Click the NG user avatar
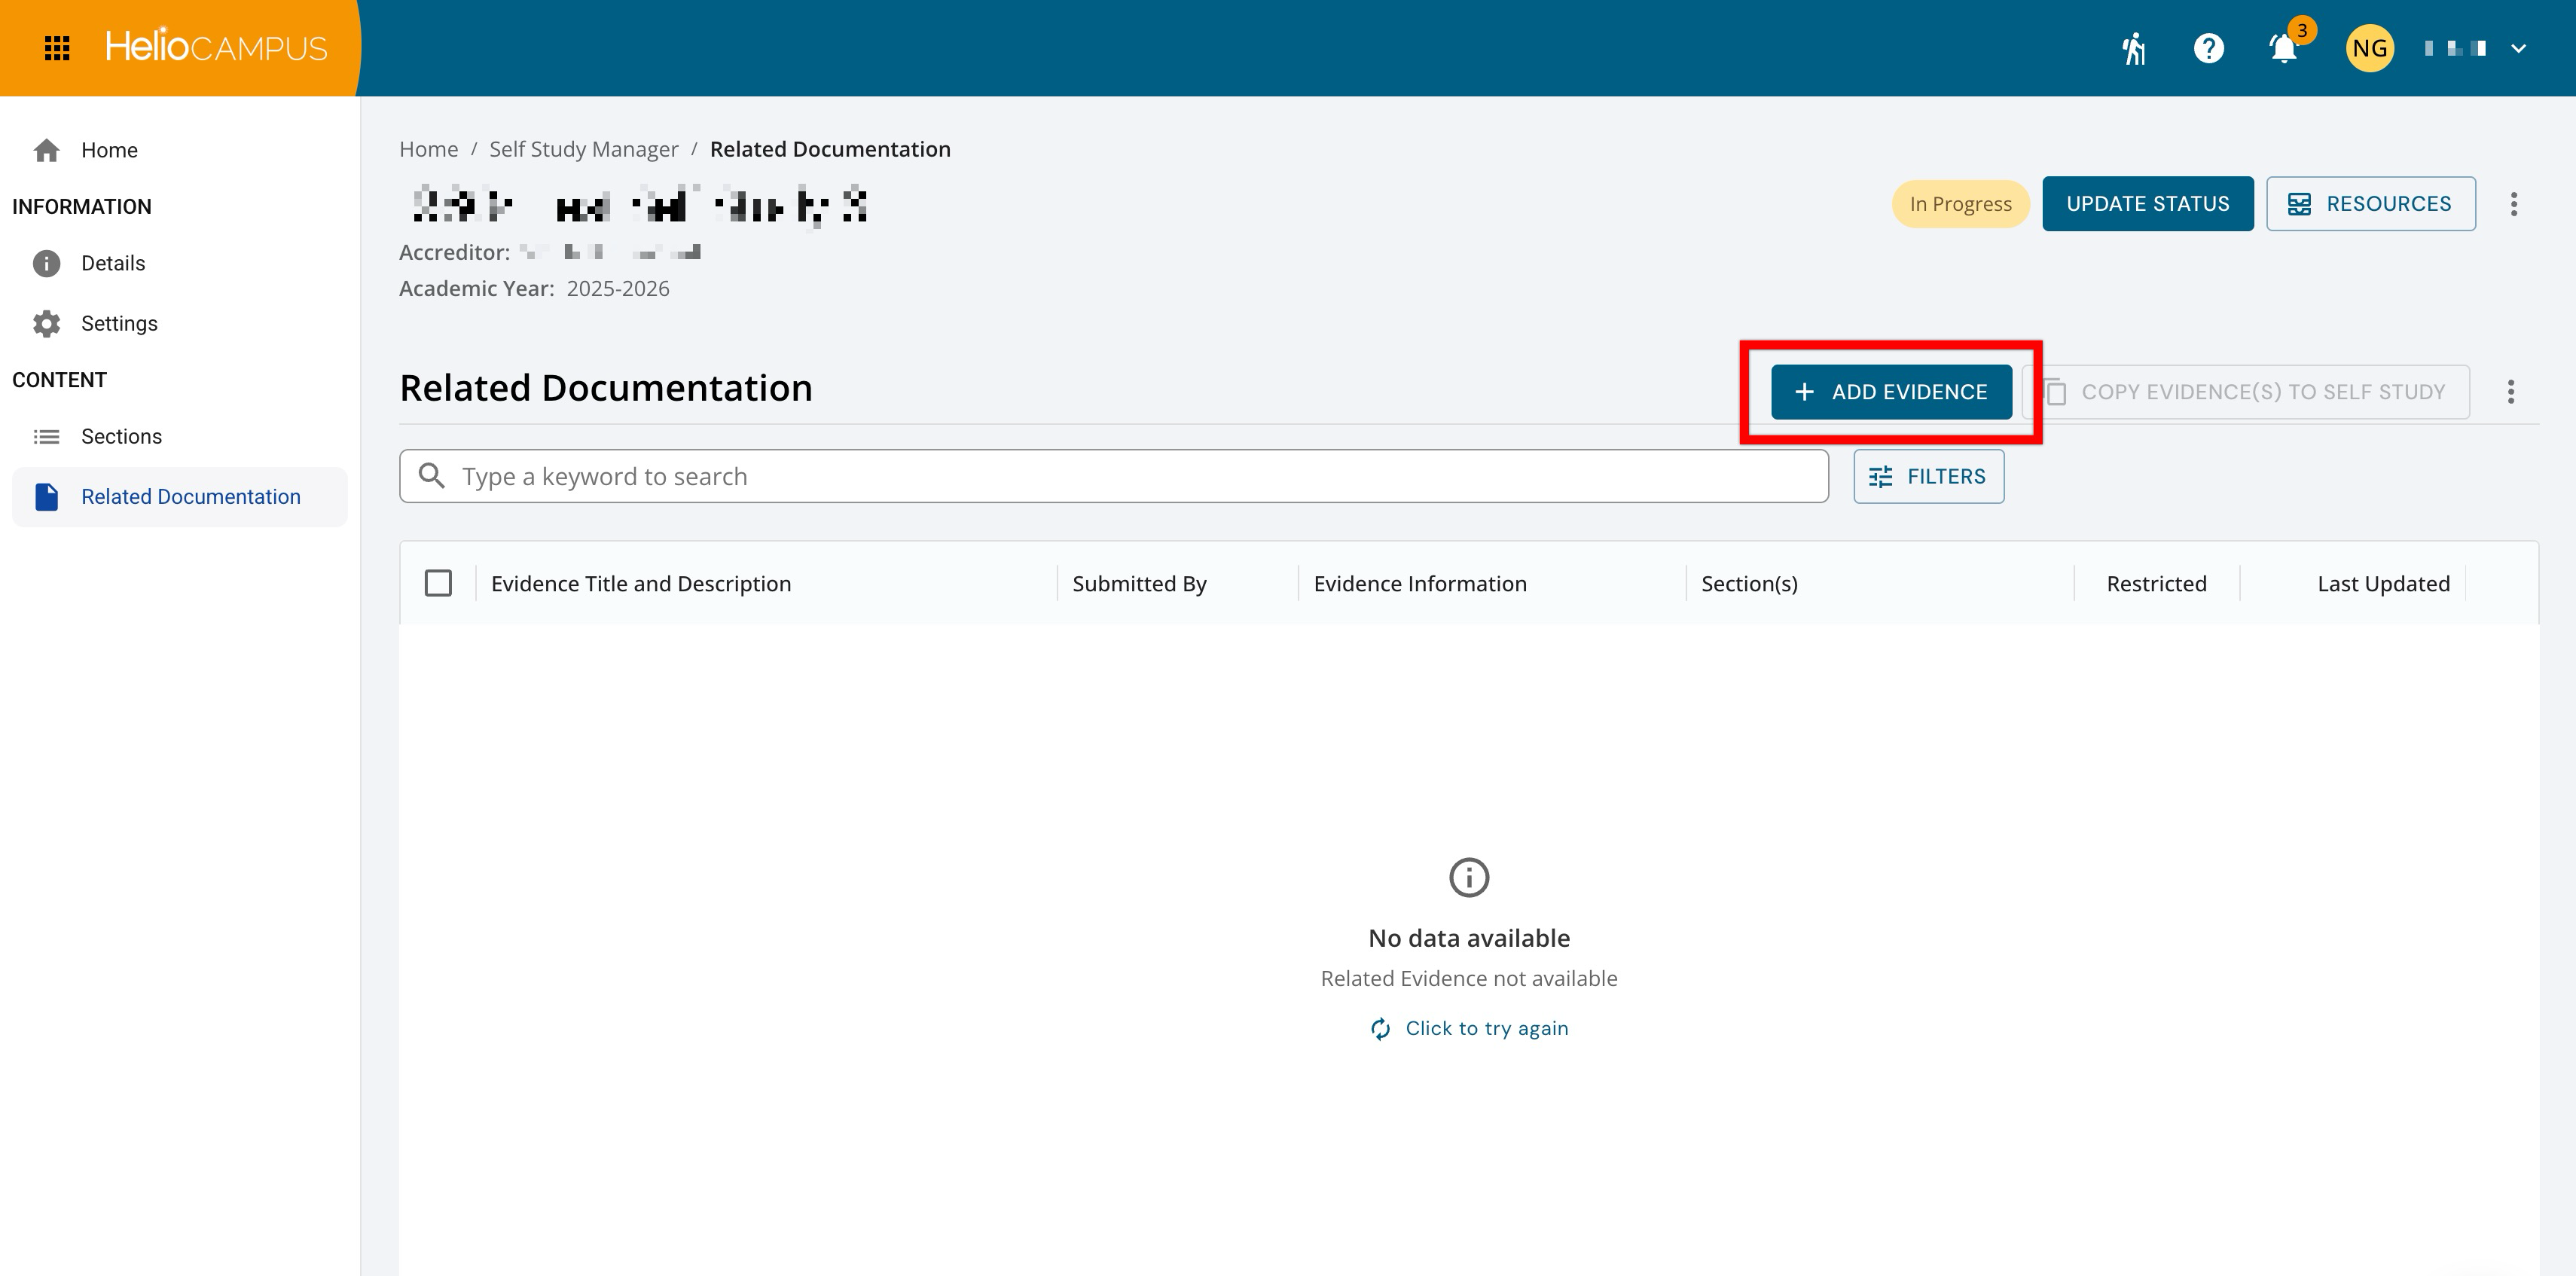The image size is (2576, 1276). pos(2369,48)
